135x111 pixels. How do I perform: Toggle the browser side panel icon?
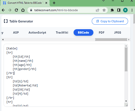pos(119,10)
